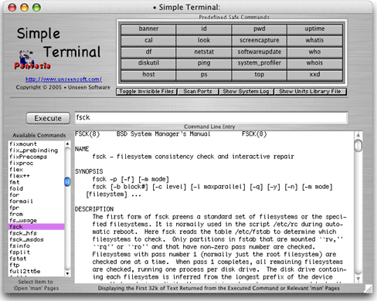This screenshot has width=377, height=301.
Task: Click Show System Log button
Action: click(246, 92)
